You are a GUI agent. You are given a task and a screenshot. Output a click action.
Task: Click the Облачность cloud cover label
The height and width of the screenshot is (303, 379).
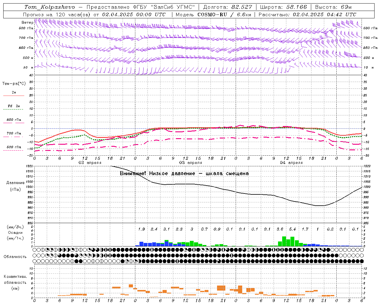coord(15,257)
